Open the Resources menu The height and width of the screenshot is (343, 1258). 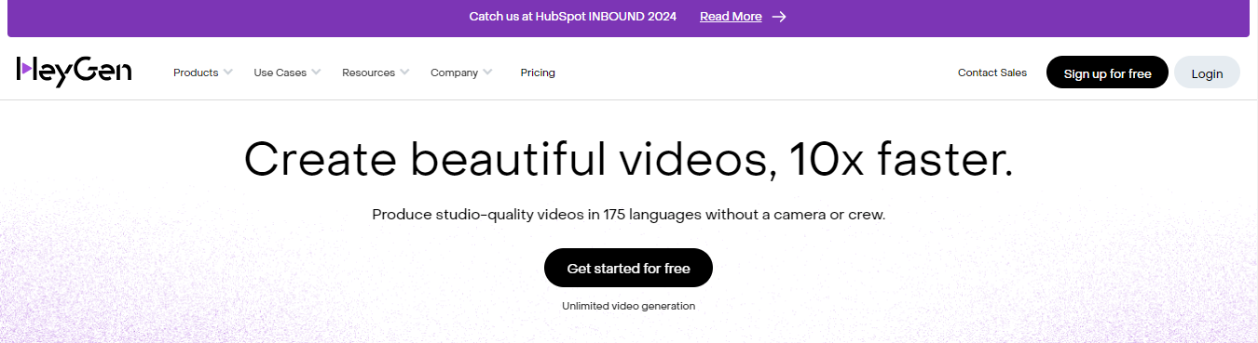click(x=368, y=73)
